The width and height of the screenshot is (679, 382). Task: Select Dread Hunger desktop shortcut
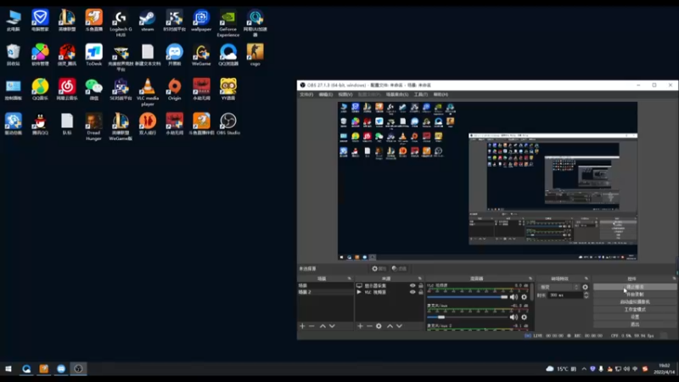[93, 126]
